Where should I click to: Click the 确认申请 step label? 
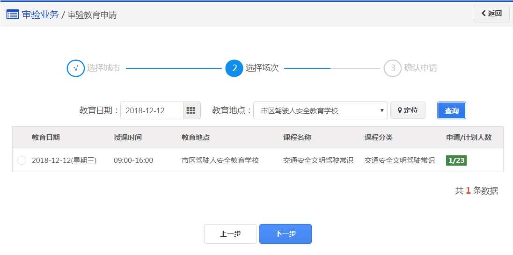pyautogui.click(x=420, y=68)
